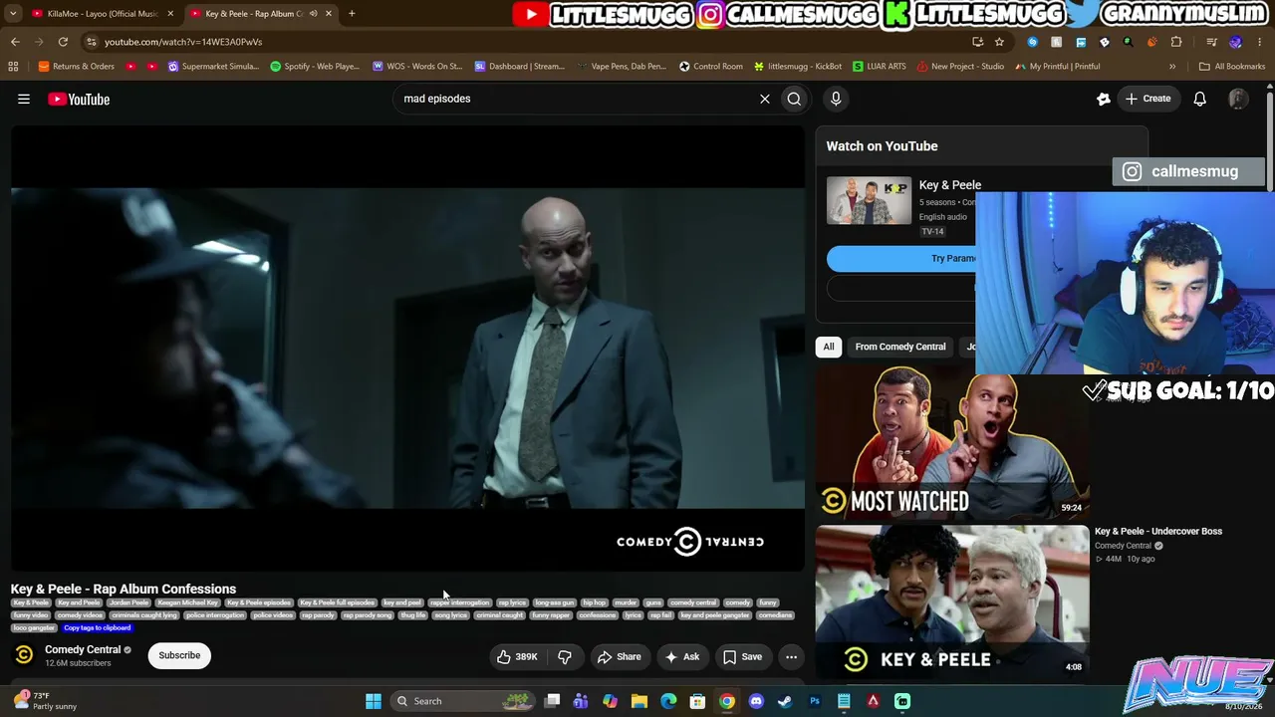The width and height of the screenshot is (1275, 717).
Task: Save the video to a playlist
Action: [x=743, y=656]
